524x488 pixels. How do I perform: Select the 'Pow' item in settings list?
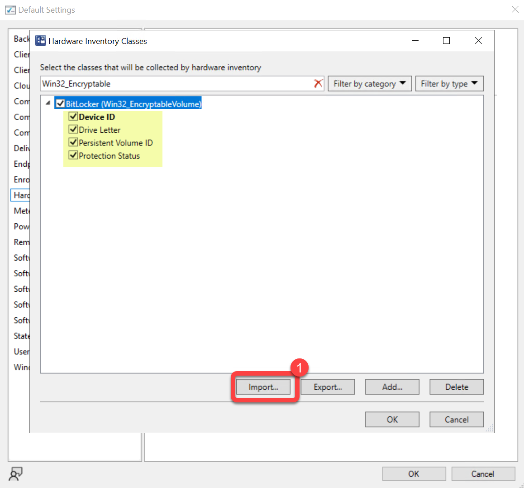point(21,227)
